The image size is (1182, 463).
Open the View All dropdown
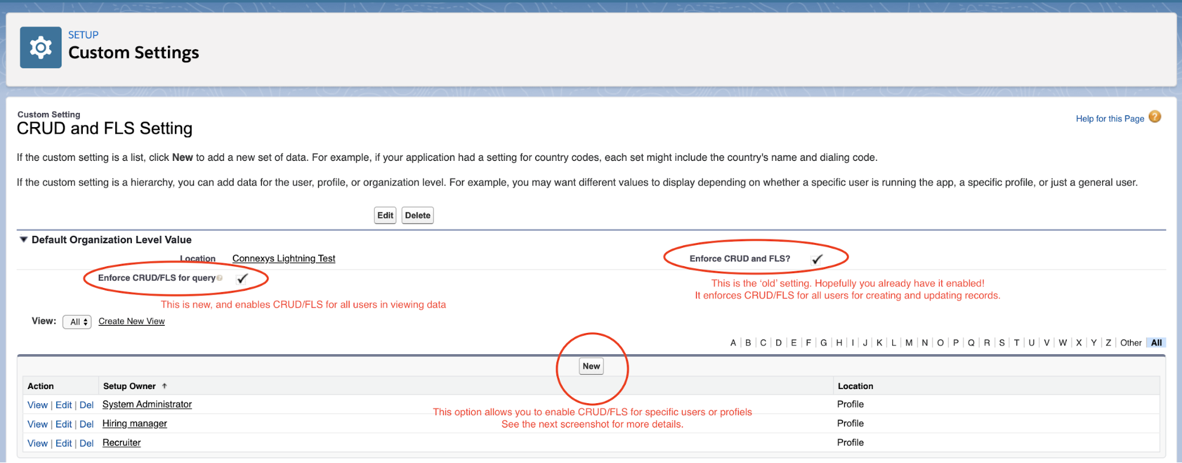[x=77, y=322]
